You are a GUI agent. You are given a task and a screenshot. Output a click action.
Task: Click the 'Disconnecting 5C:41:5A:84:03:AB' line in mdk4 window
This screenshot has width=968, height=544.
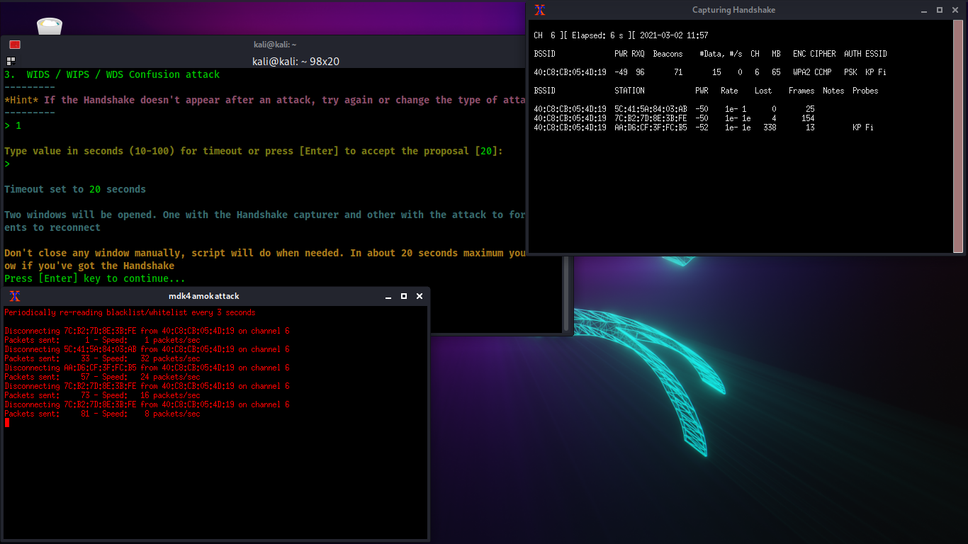147,349
